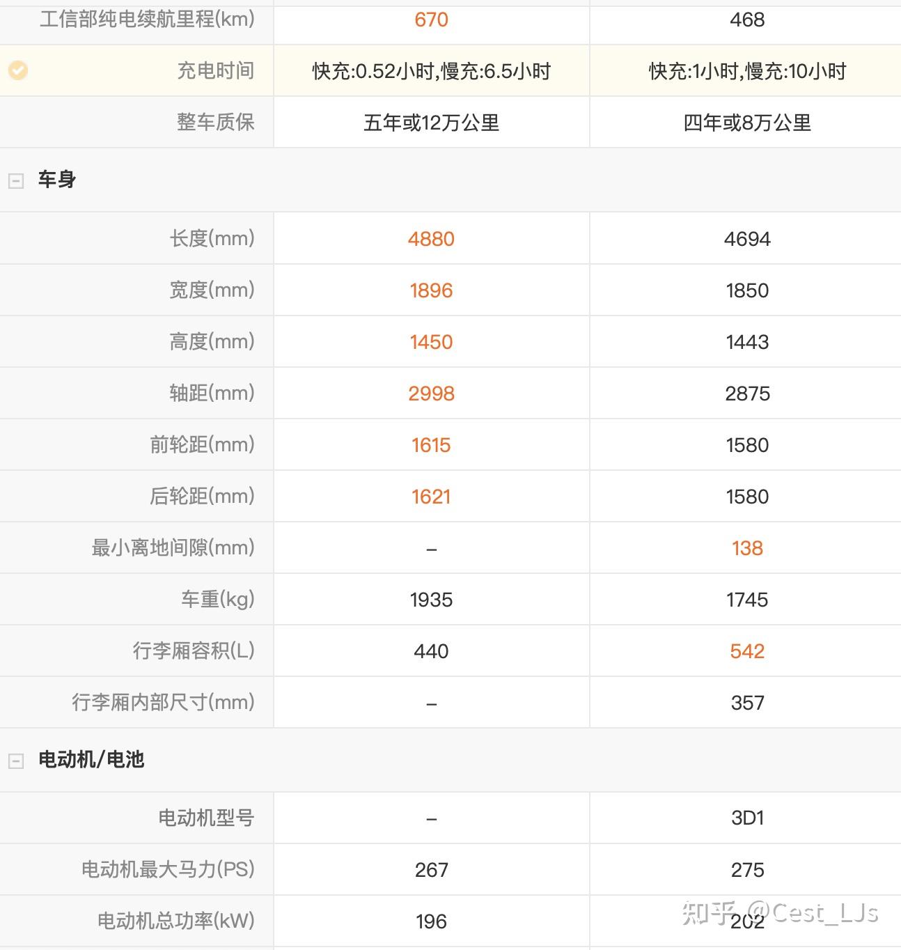
Task: Click the 工信部纯电续航里程(km) label
Action: 148,19
